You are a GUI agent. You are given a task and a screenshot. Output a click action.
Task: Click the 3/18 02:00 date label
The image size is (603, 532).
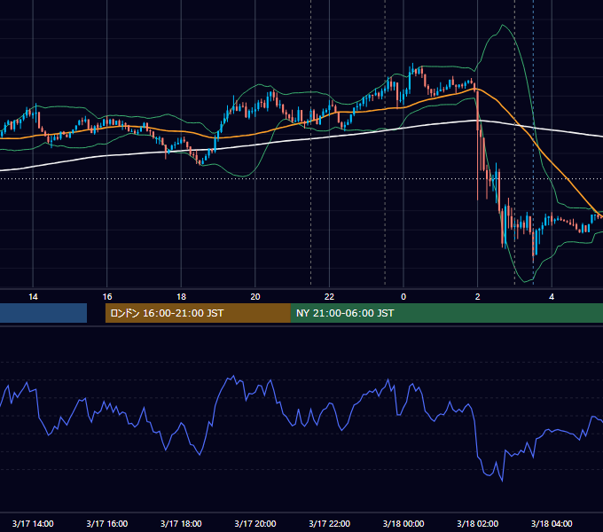(478, 523)
